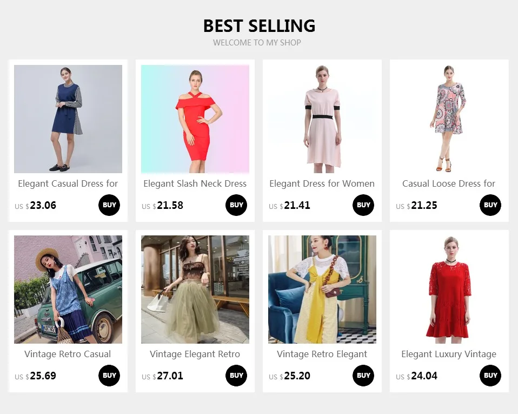Open the paisley print loose dress photo
Viewport: 518px width, 414px height.
coord(449,119)
